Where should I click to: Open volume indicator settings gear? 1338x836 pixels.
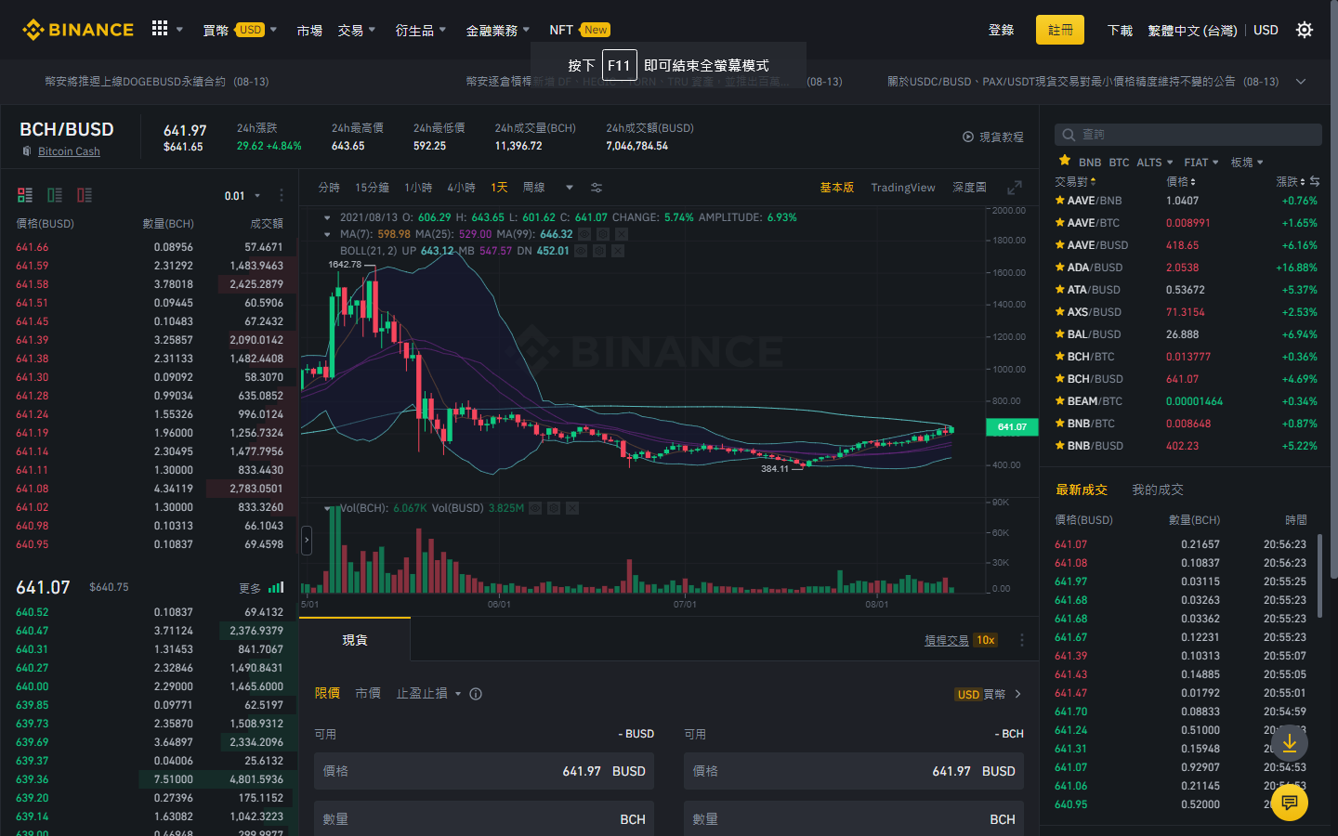point(554,508)
